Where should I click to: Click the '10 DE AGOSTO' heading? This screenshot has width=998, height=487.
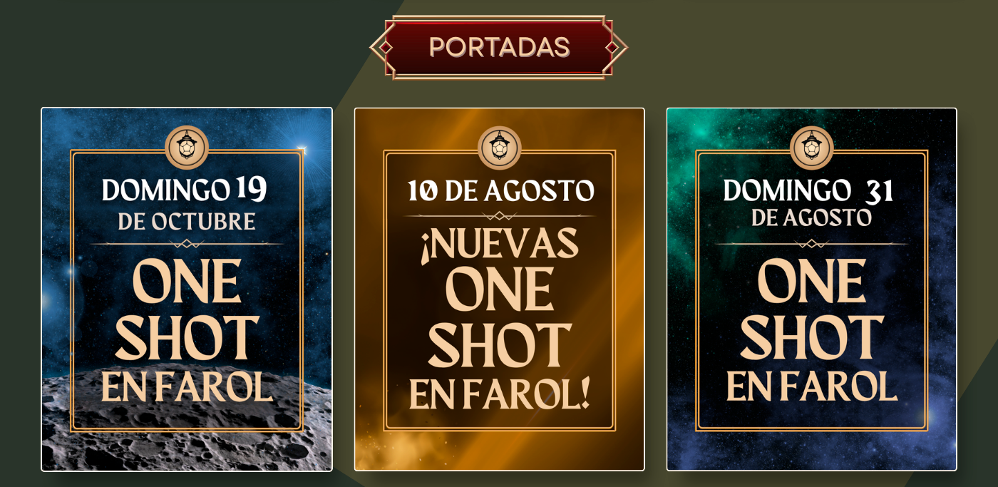click(500, 191)
